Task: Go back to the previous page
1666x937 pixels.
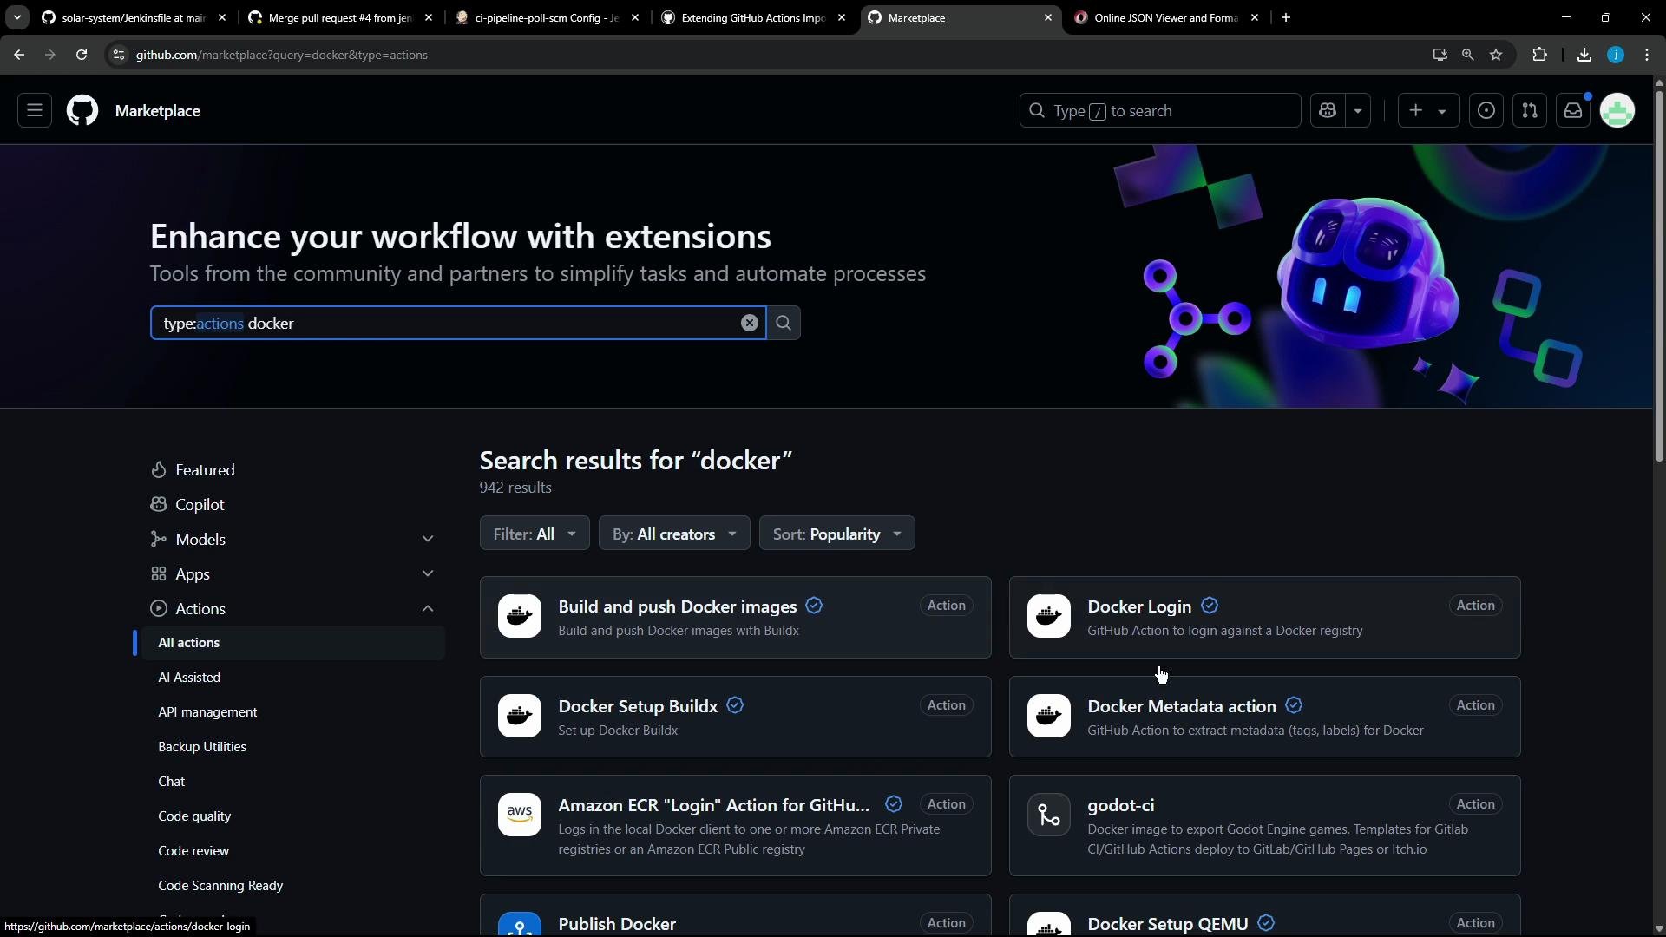Action: tap(19, 55)
